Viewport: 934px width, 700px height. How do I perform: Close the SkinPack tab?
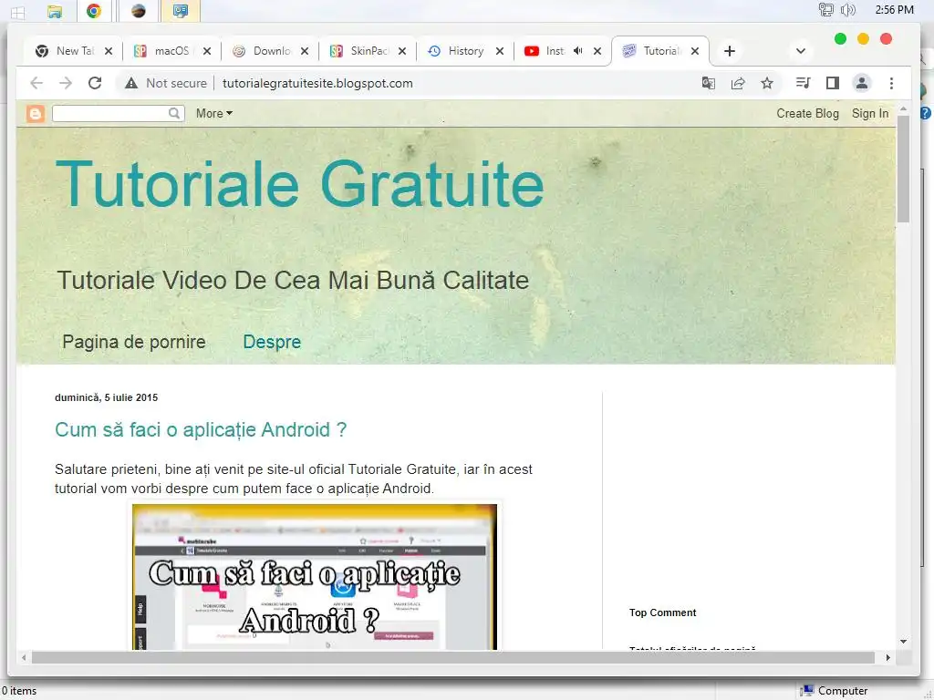402,51
